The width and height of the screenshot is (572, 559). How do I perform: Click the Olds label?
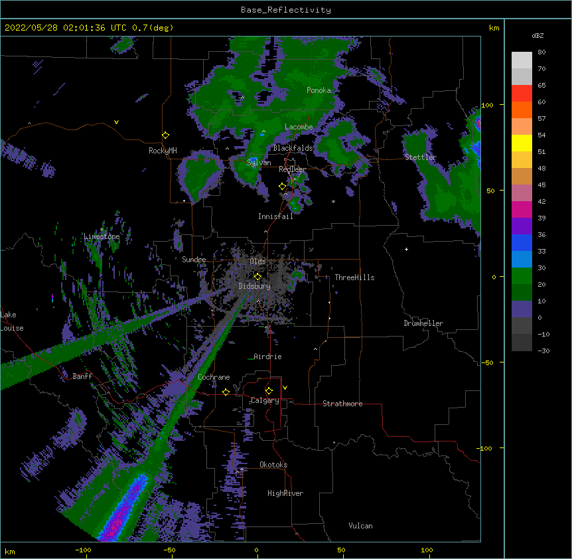[x=257, y=262]
